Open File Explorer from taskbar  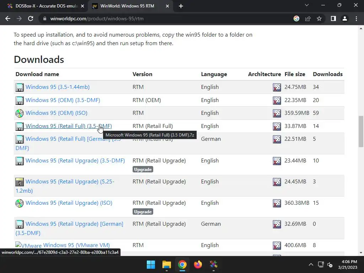tap(166, 264)
